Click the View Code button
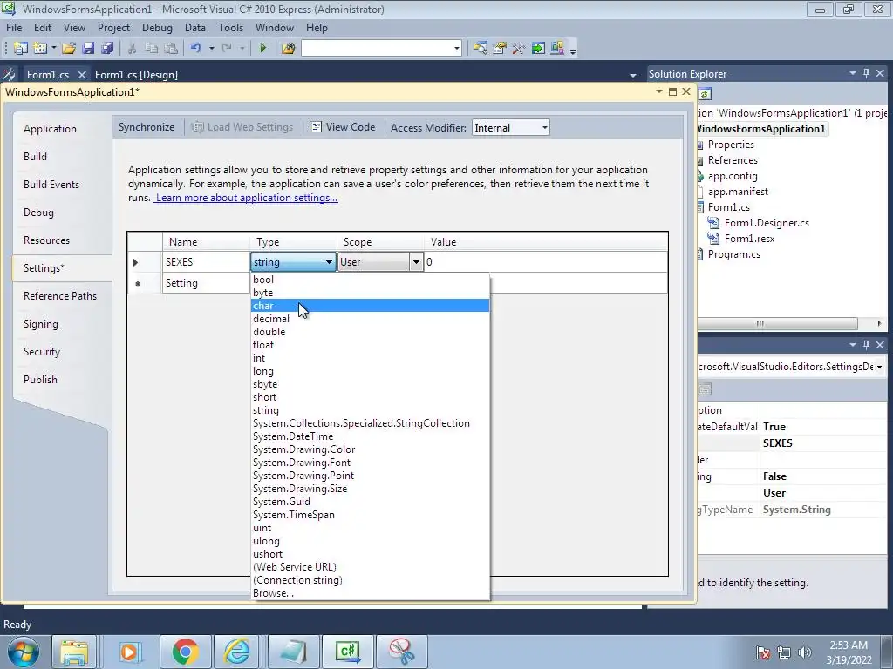 pos(342,127)
